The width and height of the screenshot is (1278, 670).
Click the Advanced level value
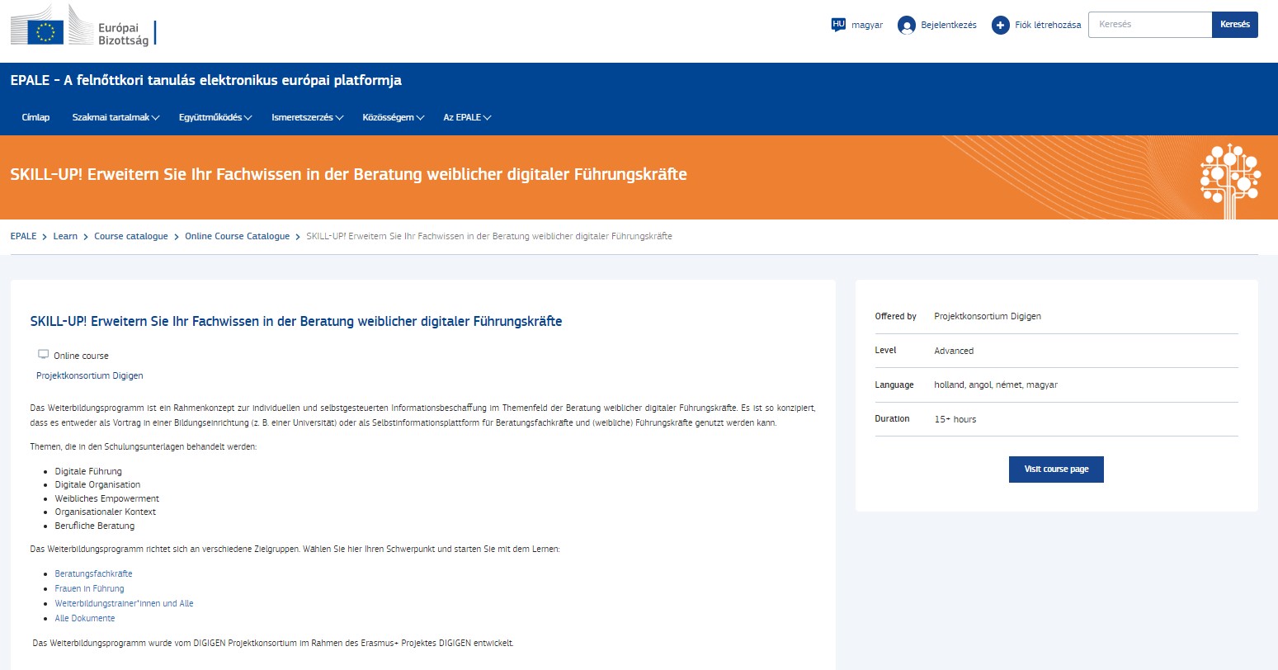954,351
